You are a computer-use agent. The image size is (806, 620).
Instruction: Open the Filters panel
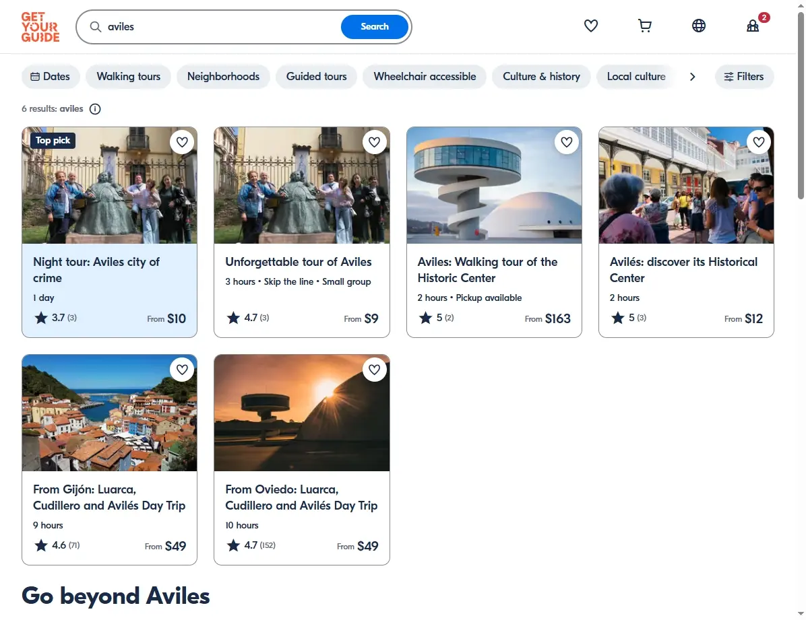click(x=744, y=77)
